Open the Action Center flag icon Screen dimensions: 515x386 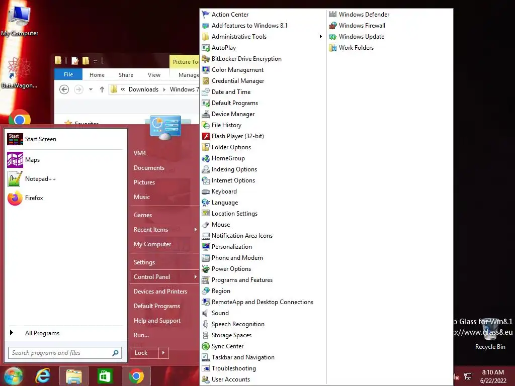tap(206, 15)
